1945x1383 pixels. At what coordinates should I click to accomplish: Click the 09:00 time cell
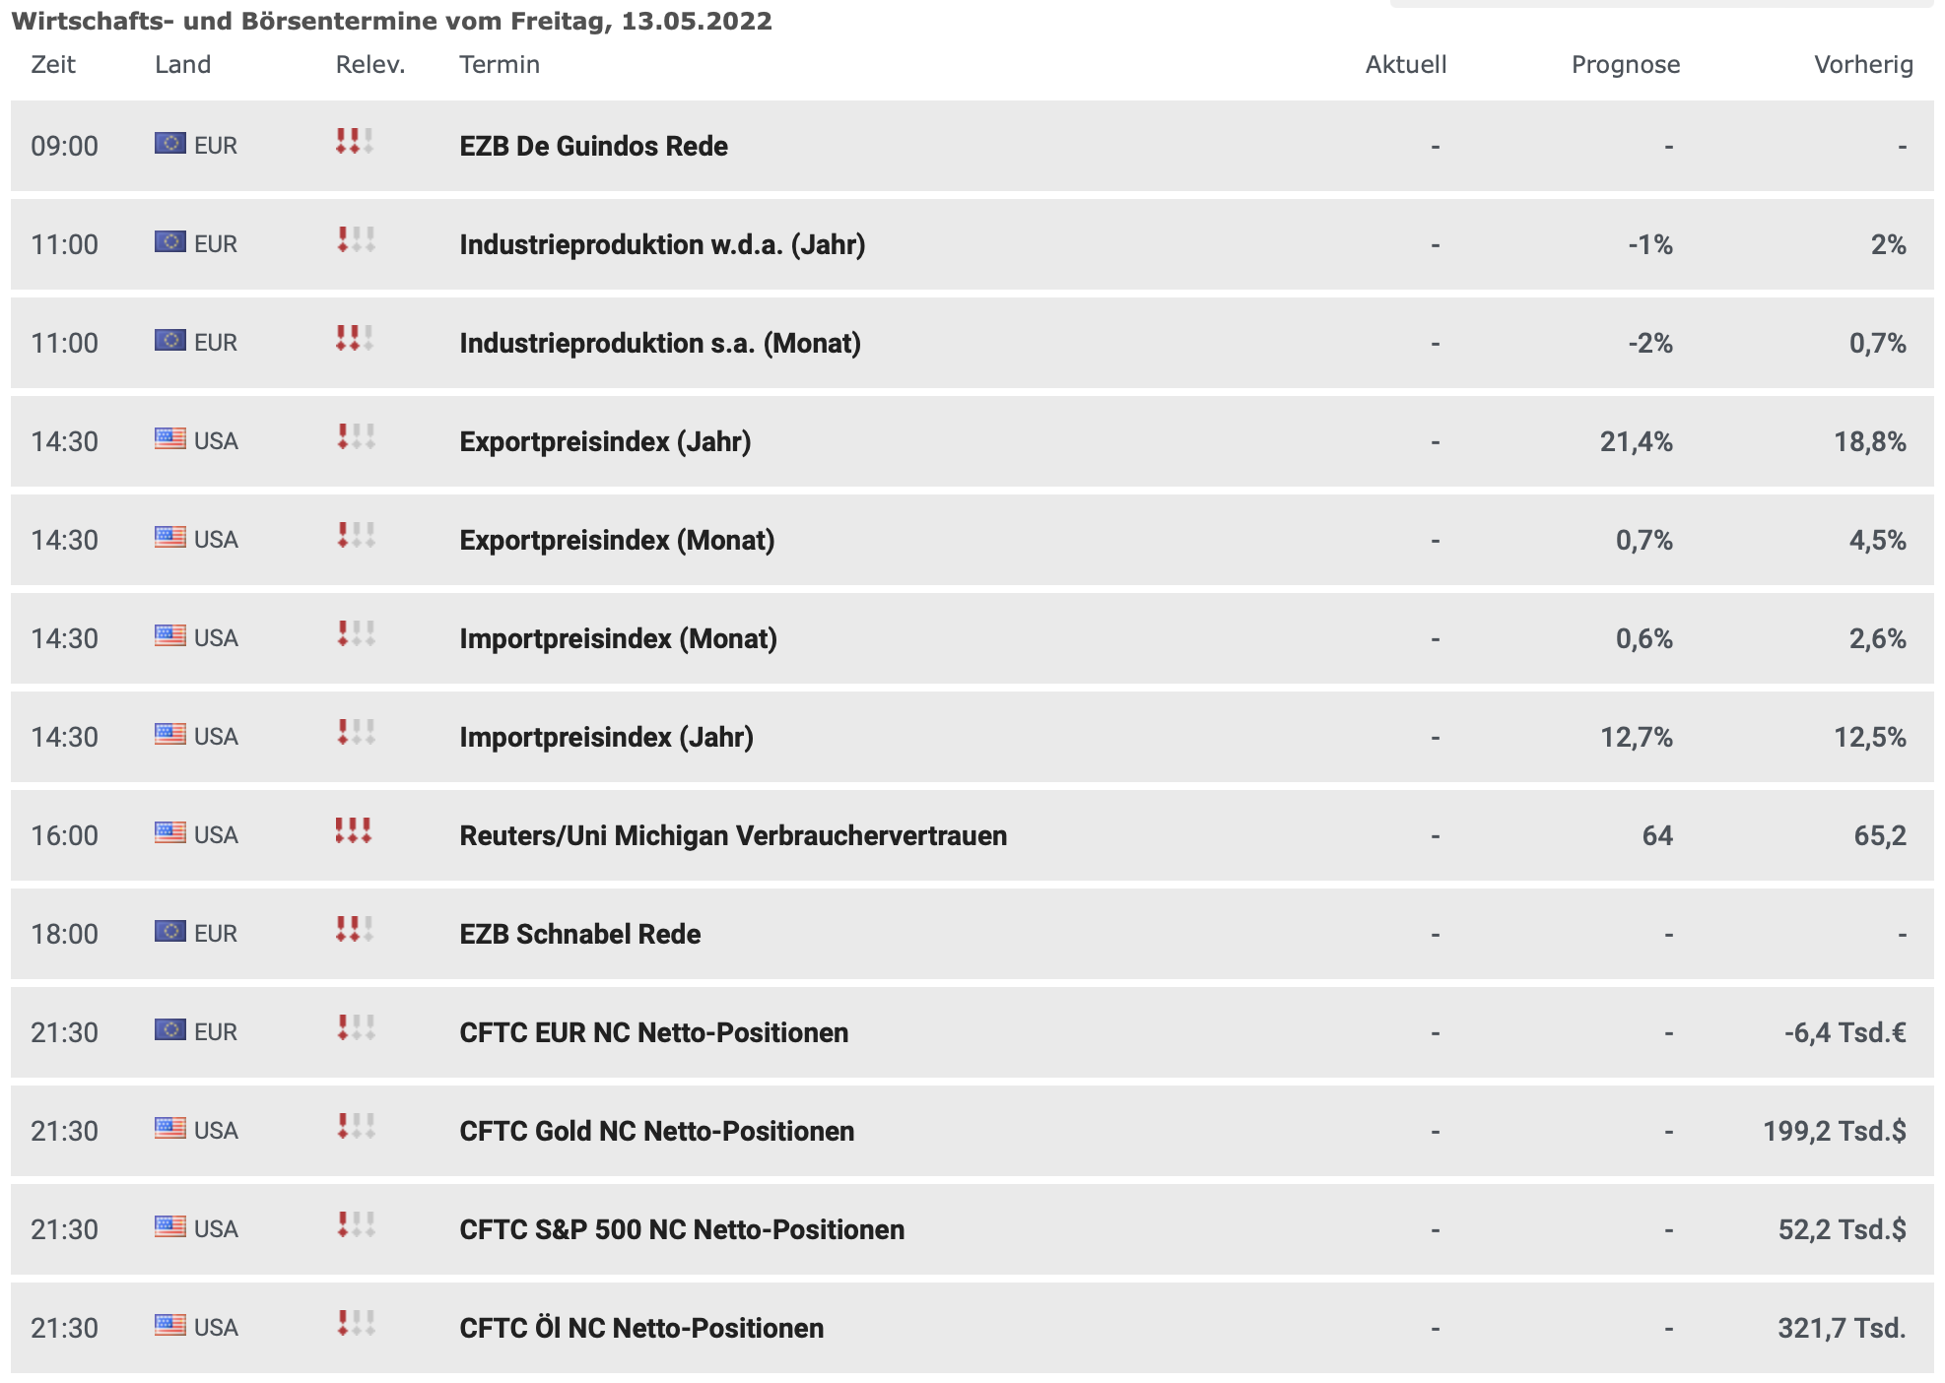[x=64, y=146]
